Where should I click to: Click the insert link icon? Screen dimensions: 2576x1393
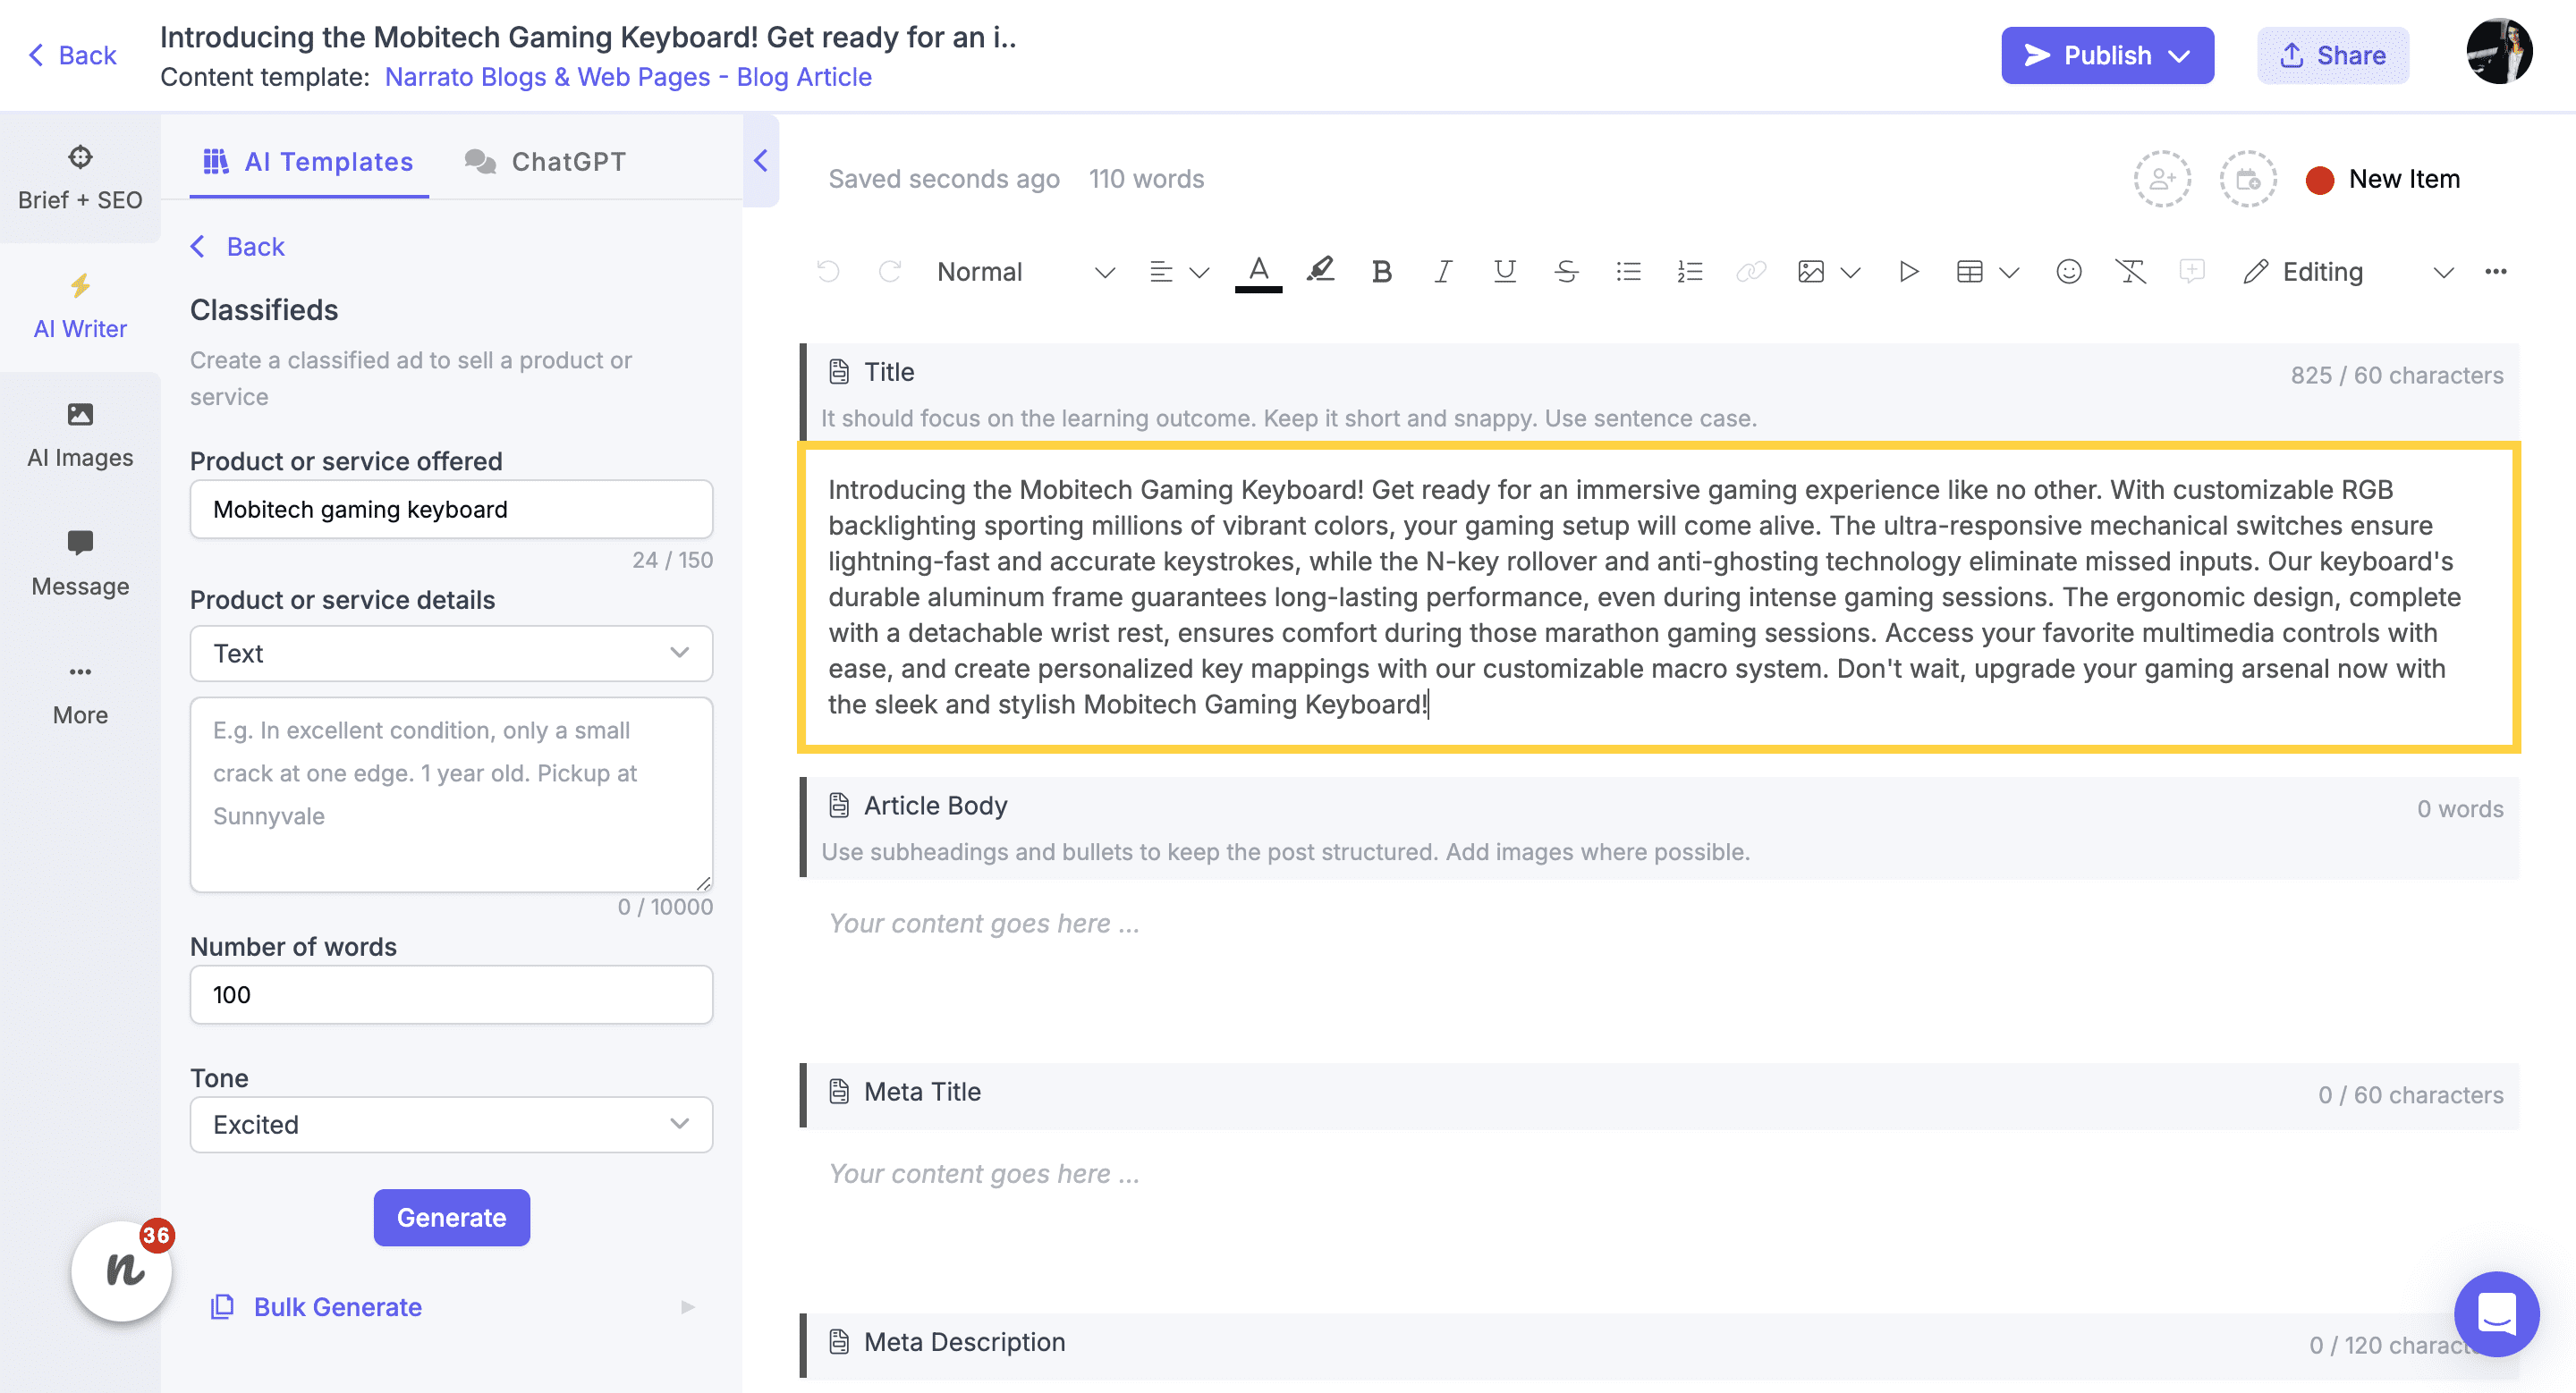click(x=1751, y=272)
